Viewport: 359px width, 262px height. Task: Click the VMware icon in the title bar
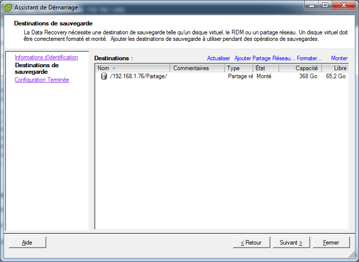tap(8, 7)
